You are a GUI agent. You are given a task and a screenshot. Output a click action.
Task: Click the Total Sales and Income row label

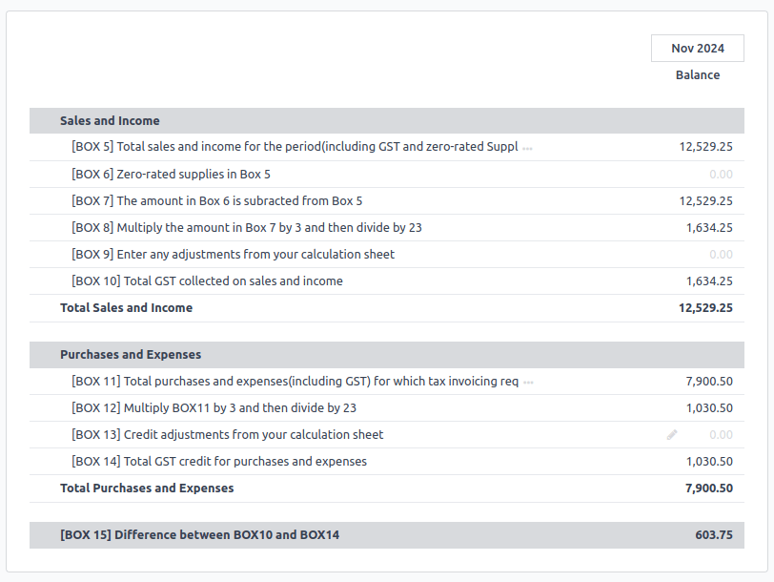pos(126,308)
